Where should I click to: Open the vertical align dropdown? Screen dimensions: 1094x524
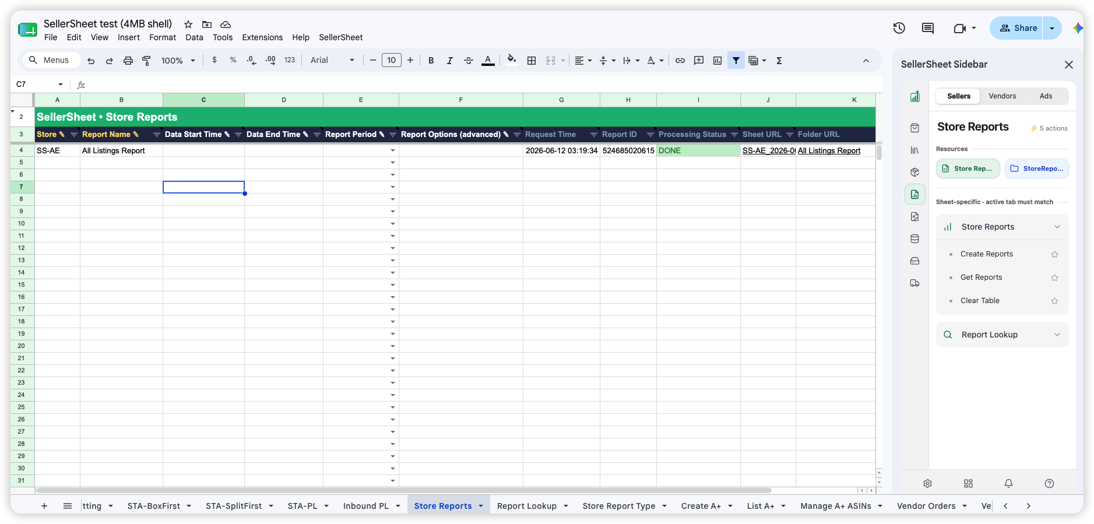pyautogui.click(x=607, y=61)
